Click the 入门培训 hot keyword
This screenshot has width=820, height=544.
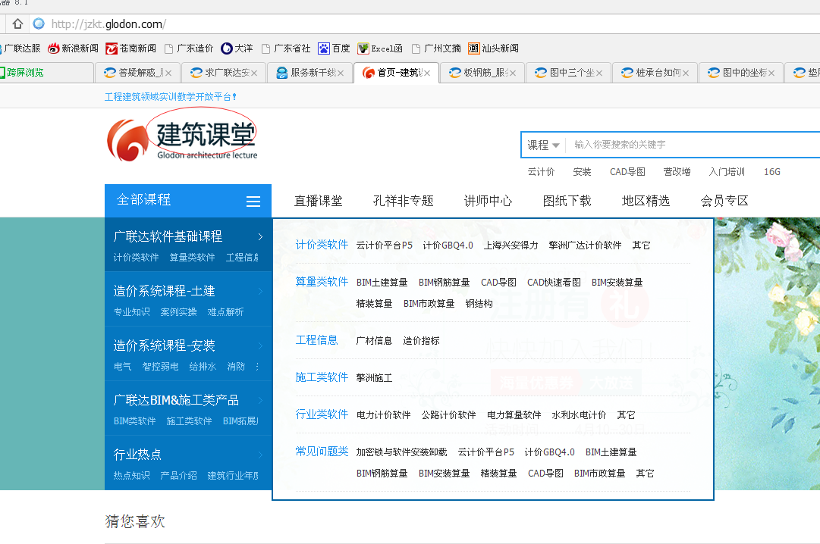pos(727,172)
